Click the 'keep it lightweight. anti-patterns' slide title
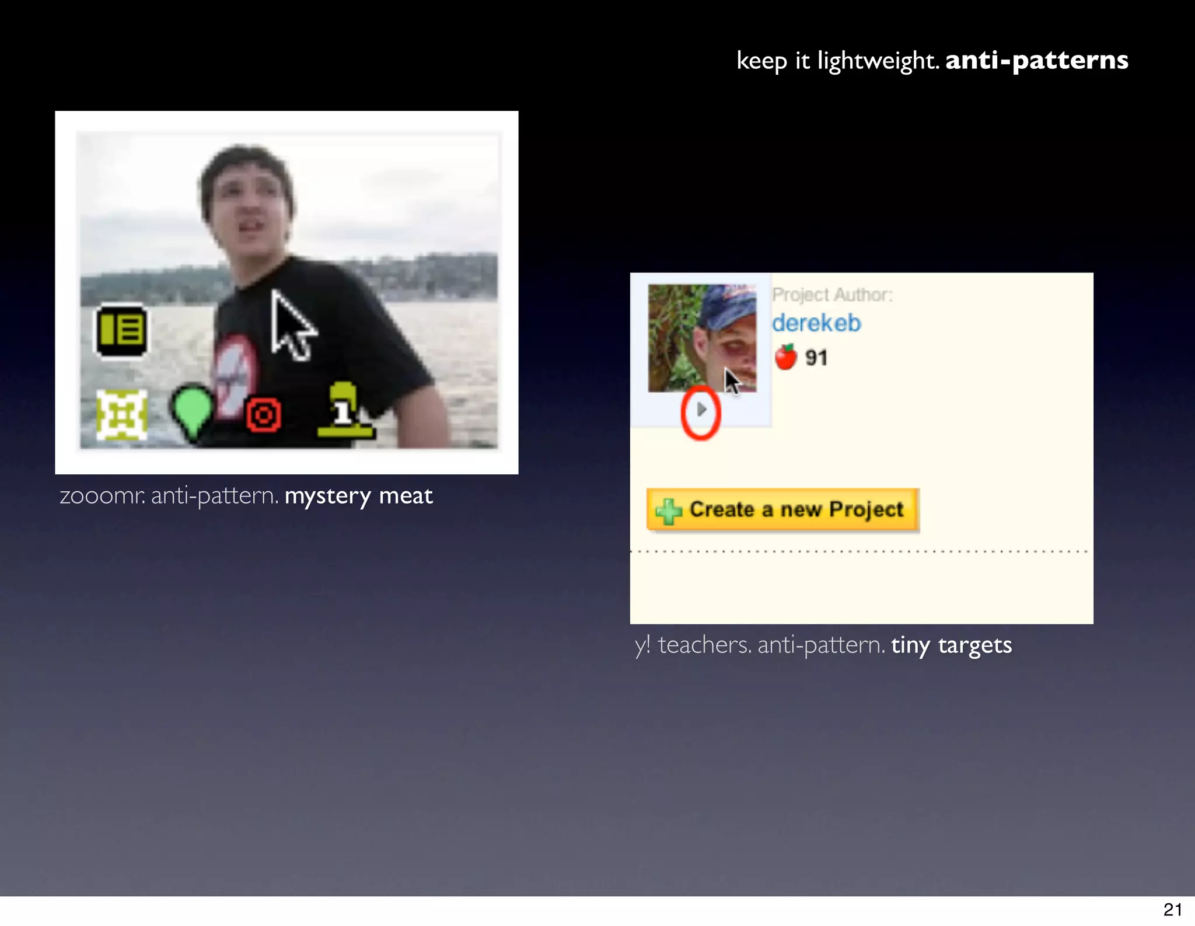 932,61
